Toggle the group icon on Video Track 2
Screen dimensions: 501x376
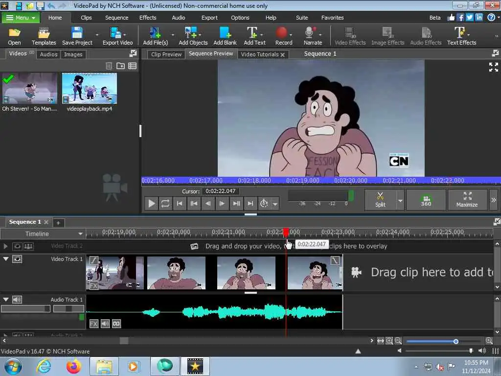tap(28, 246)
